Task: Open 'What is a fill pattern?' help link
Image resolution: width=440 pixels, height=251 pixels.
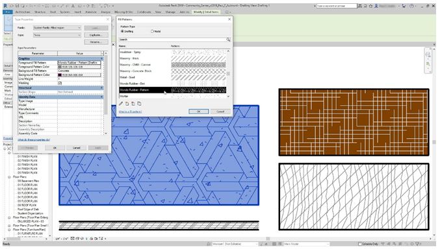Action: tap(130, 112)
